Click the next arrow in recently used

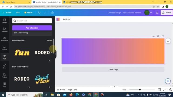(x=51, y=53)
